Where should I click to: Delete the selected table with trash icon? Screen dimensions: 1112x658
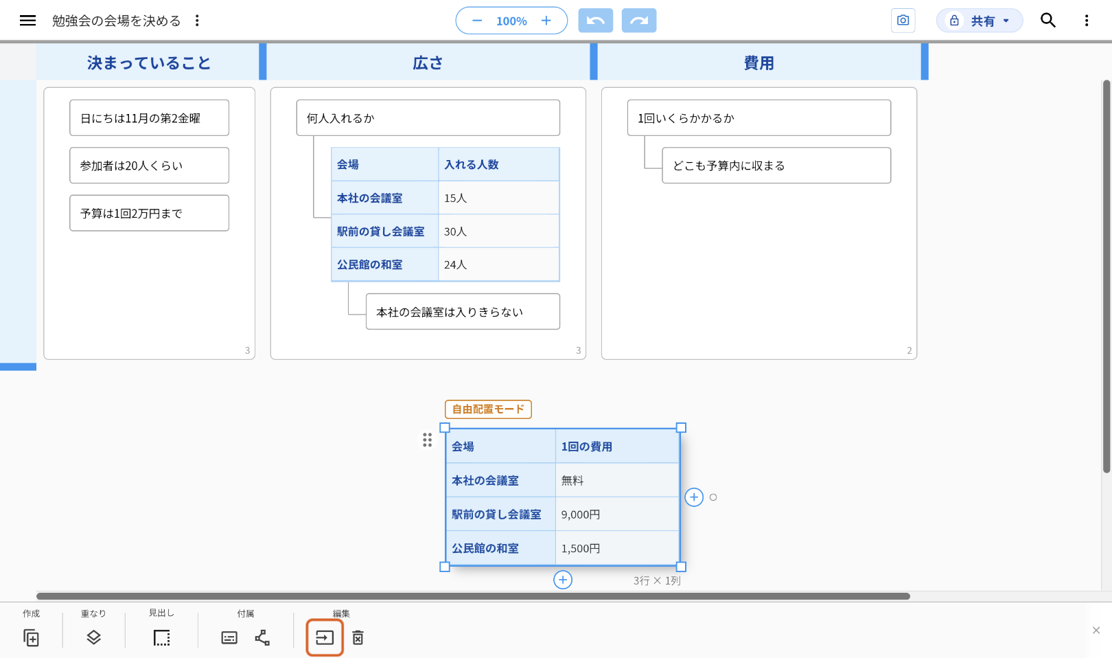pyautogui.click(x=358, y=637)
